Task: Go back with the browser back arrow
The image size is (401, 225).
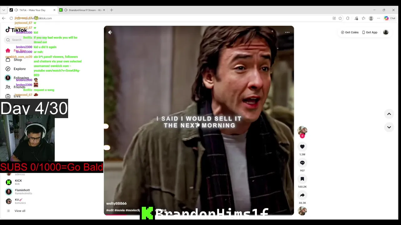Action: point(4,18)
